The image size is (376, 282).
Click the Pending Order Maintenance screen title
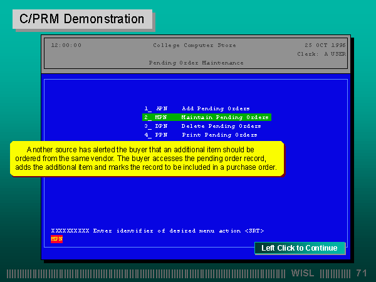(188, 63)
